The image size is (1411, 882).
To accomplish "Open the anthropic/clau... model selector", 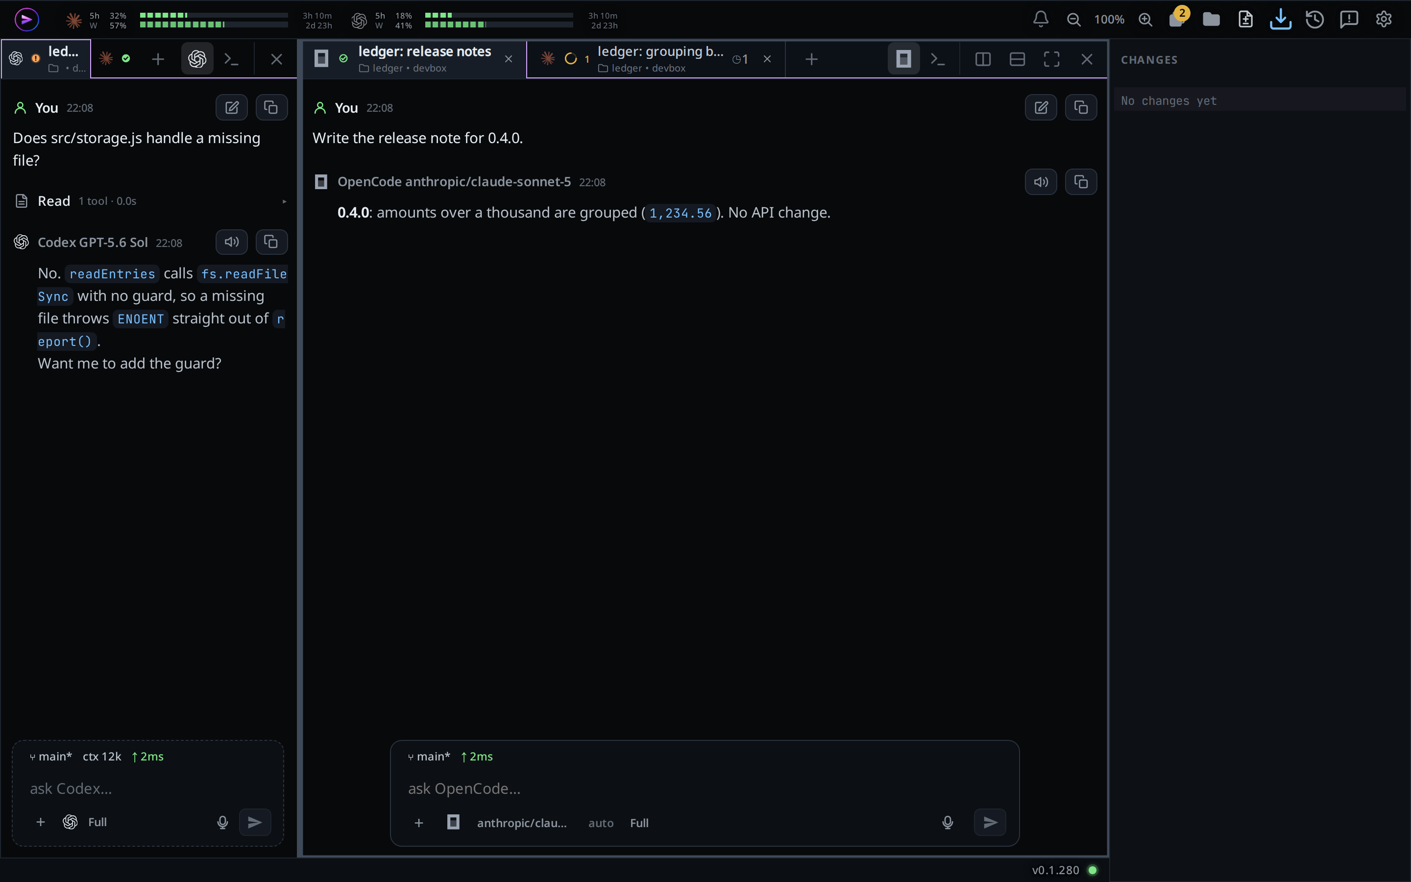I will click(521, 823).
